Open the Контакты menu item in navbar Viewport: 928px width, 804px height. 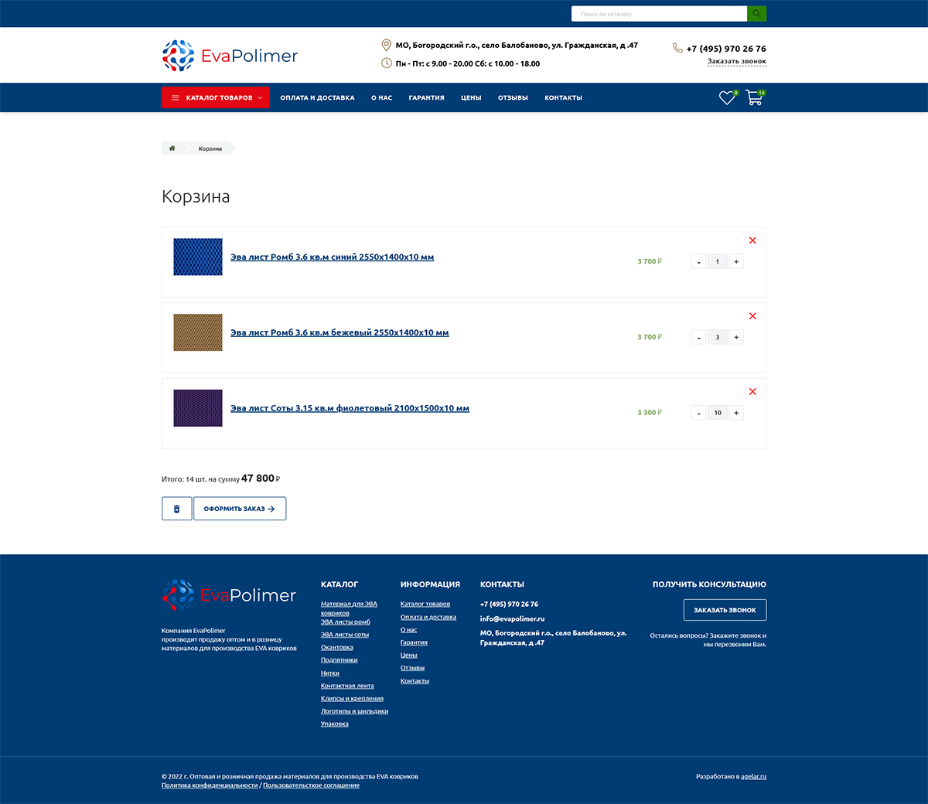[563, 98]
